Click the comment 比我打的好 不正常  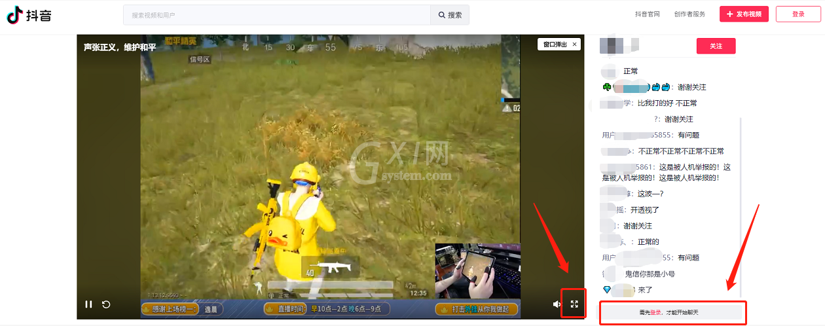click(667, 103)
